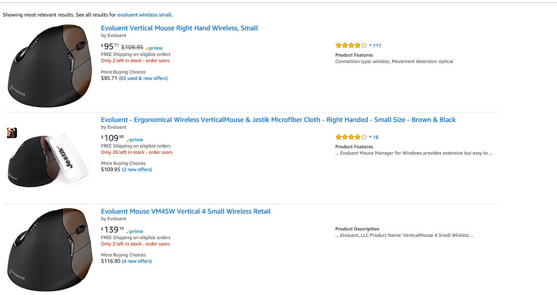
Task: Click the VM4SW mouse product image
Action: click(x=48, y=249)
